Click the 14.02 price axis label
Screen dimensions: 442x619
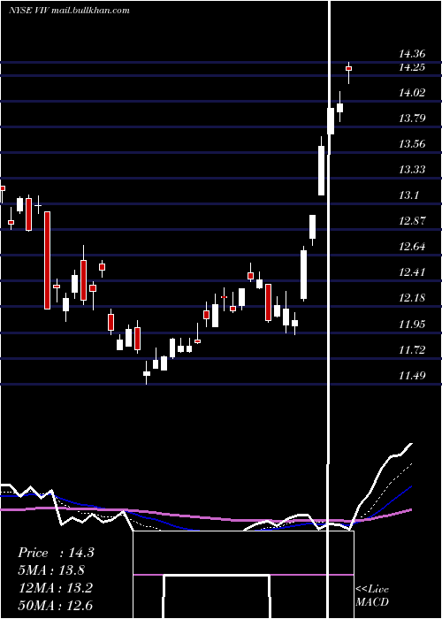click(x=412, y=93)
